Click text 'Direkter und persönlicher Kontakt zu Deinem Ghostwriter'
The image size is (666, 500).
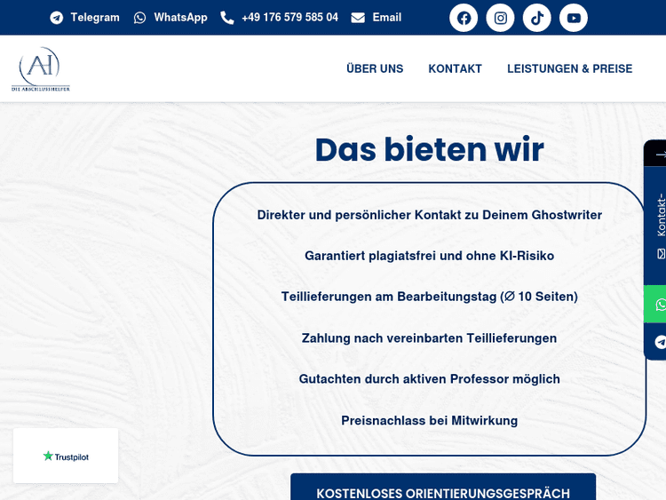430,215
